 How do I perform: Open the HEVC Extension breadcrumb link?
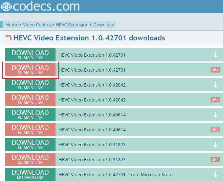coord(72,25)
